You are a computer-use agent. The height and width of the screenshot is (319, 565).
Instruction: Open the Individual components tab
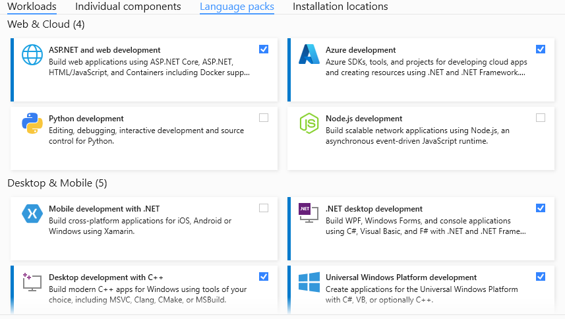[x=128, y=7]
